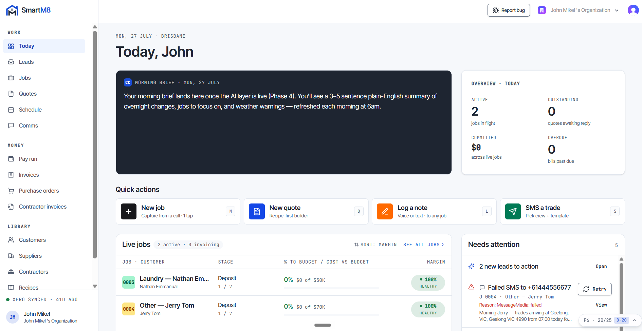
Task: Click the L shortcut key badge
Action: click(x=487, y=211)
